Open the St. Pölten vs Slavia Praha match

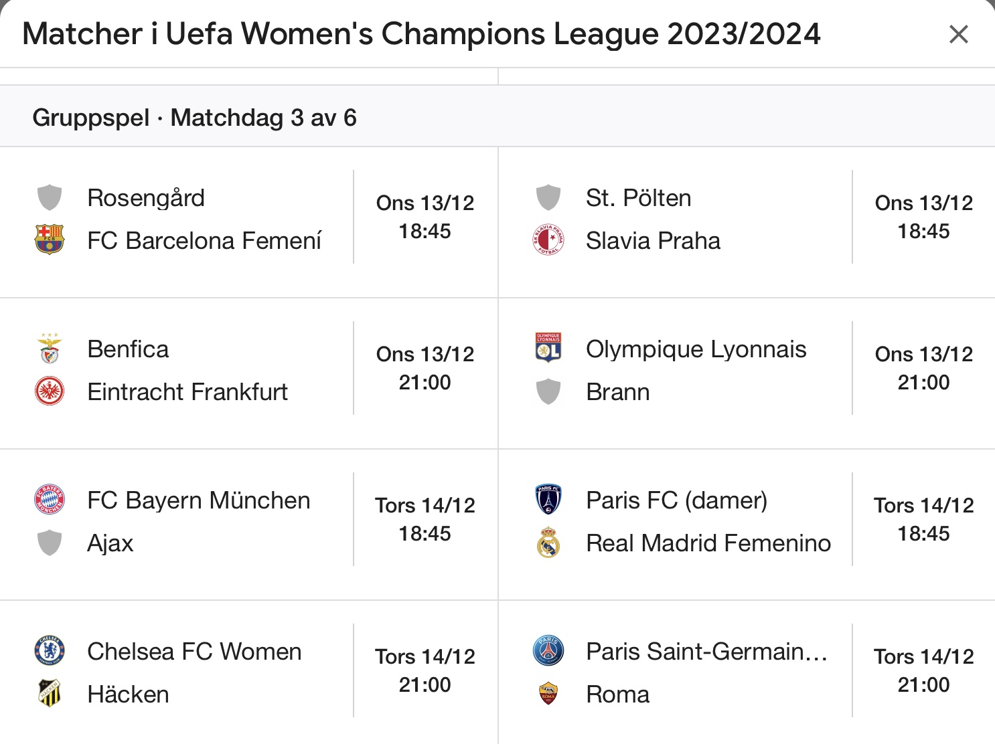pos(747,222)
